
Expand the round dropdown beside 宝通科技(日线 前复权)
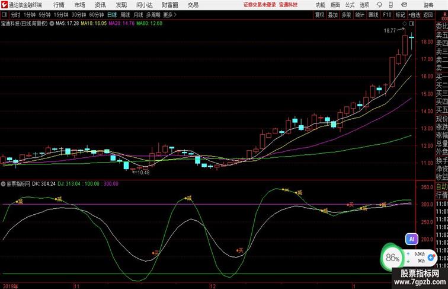click(x=52, y=24)
